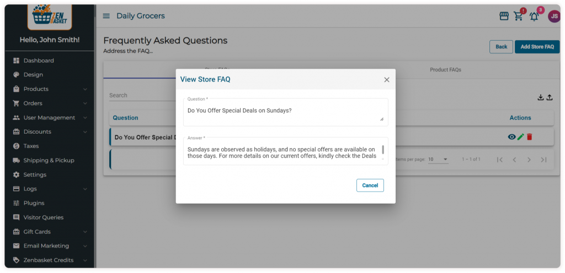Click the download FAQ icon
Image resolution: width=565 pixels, height=273 pixels.
[541, 97]
